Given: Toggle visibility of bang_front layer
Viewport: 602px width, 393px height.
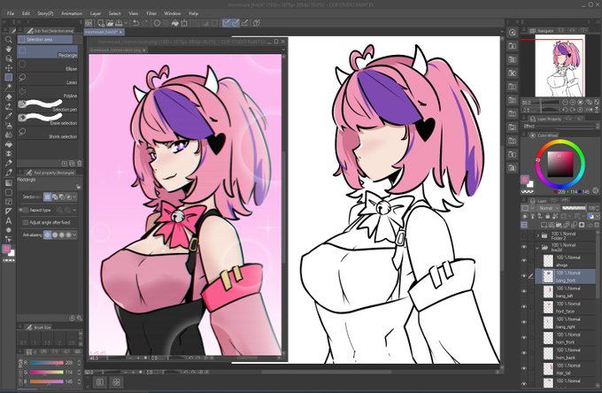Looking at the screenshot, I should (524, 276).
